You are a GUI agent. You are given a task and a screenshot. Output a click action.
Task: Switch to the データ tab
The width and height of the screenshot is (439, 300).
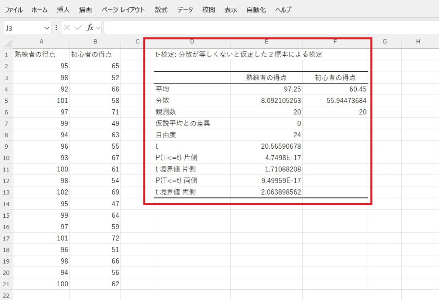tap(185, 9)
